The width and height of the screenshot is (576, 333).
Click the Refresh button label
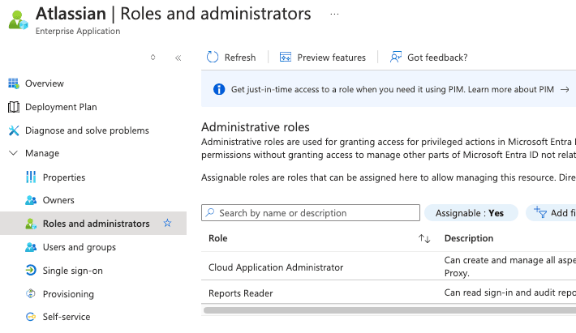point(240,58)
